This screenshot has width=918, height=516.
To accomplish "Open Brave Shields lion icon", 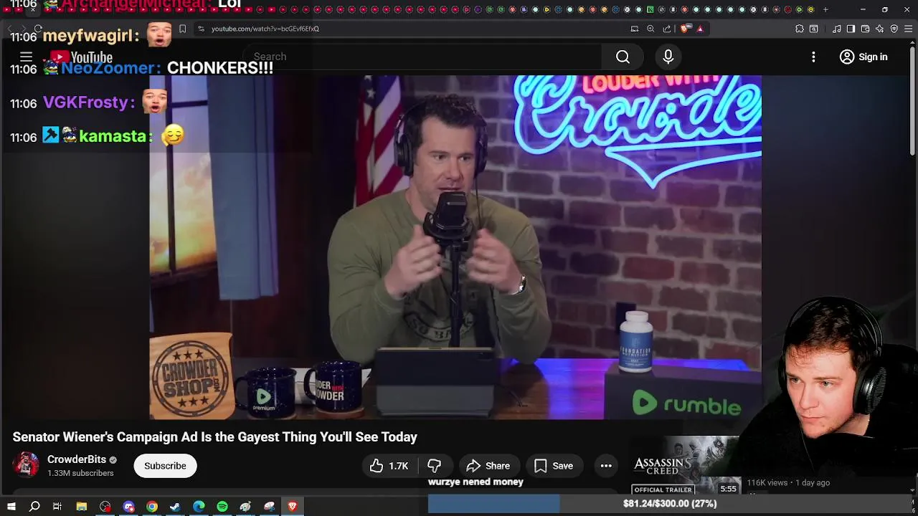I will tap(685, 29).
